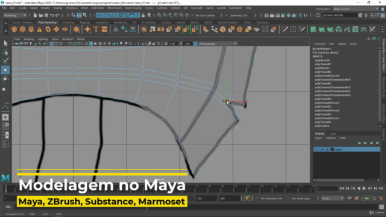Open the Maya Classic workspace dropdown
This screenshot has height=217, width=386.
(356, 9)
